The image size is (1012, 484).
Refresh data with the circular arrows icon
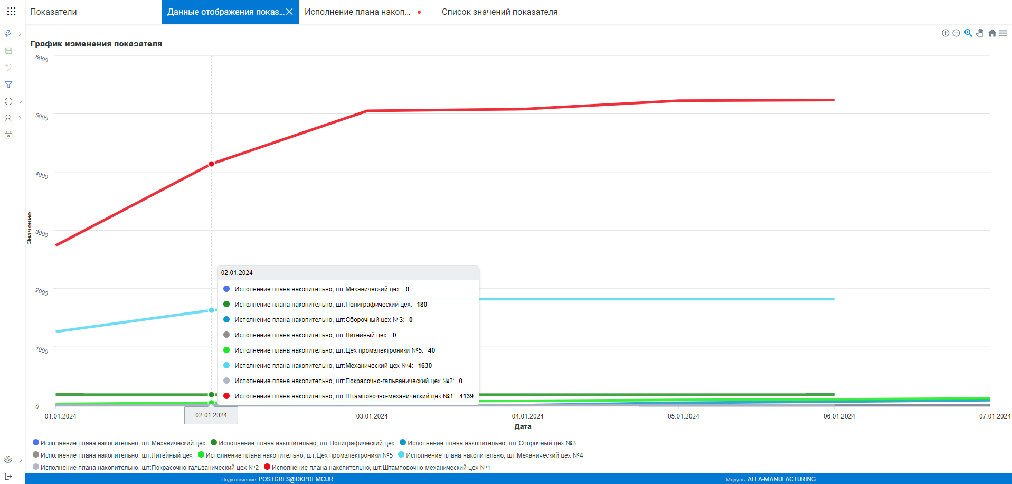(x=8, y=101)
